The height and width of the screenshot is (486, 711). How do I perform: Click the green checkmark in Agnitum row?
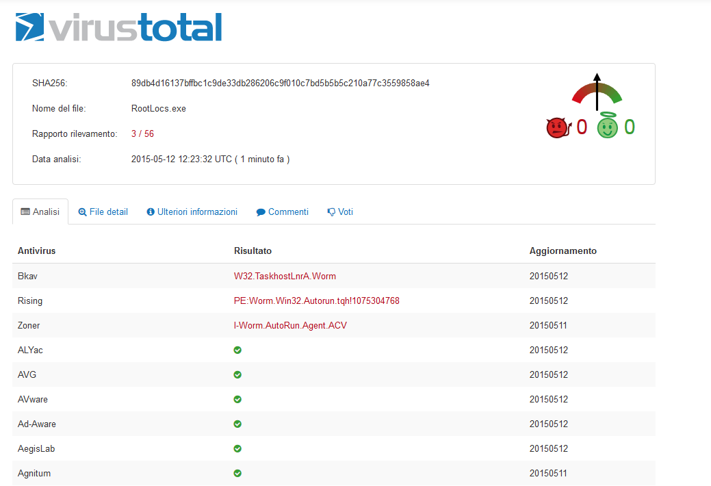pyautogui.click(x=237, y=473)
